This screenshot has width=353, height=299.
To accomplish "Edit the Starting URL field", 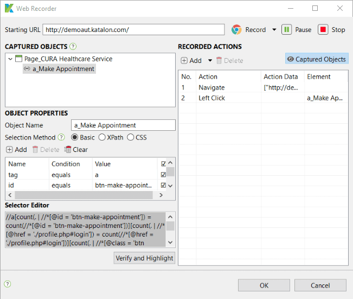I will click(x=133, y=29).
